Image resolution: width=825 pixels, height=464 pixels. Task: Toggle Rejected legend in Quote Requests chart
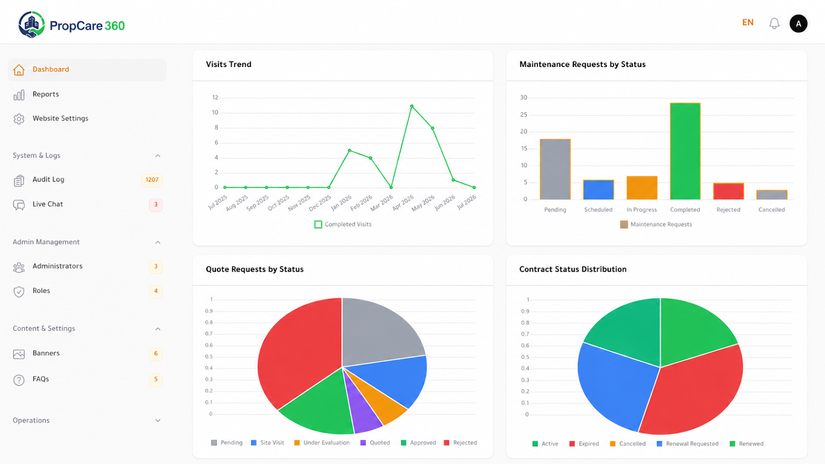(x=460, y=443)
